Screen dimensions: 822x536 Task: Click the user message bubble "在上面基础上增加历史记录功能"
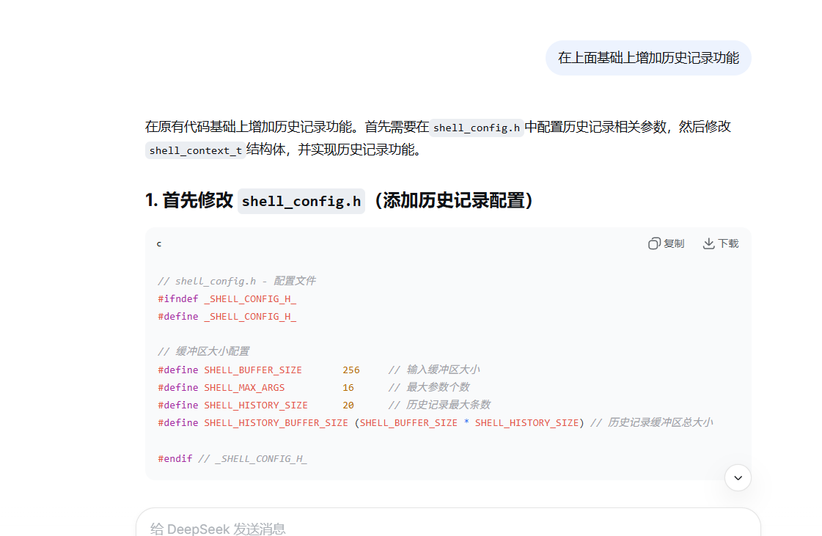(x=648, y=58)
